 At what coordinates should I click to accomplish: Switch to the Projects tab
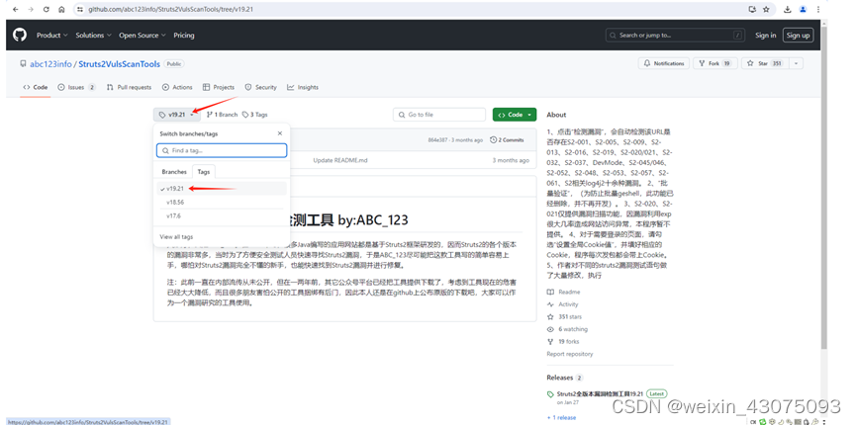tap(219, 87)
